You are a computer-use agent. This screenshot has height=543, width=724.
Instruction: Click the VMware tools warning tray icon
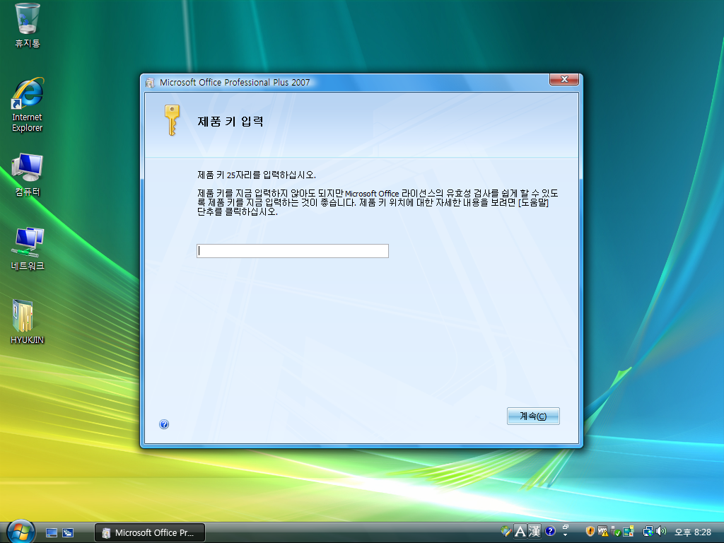(602, 532)
